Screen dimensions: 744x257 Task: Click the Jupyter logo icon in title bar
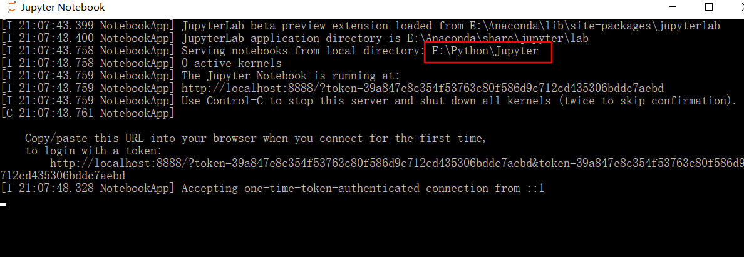tap(11, 7)
